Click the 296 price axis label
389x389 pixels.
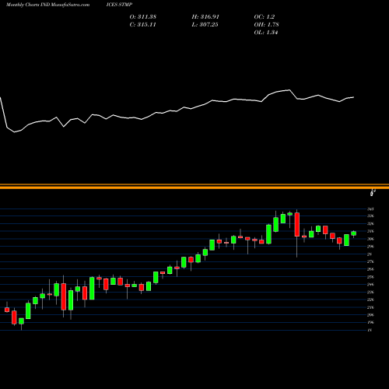(x=370, y=247)
